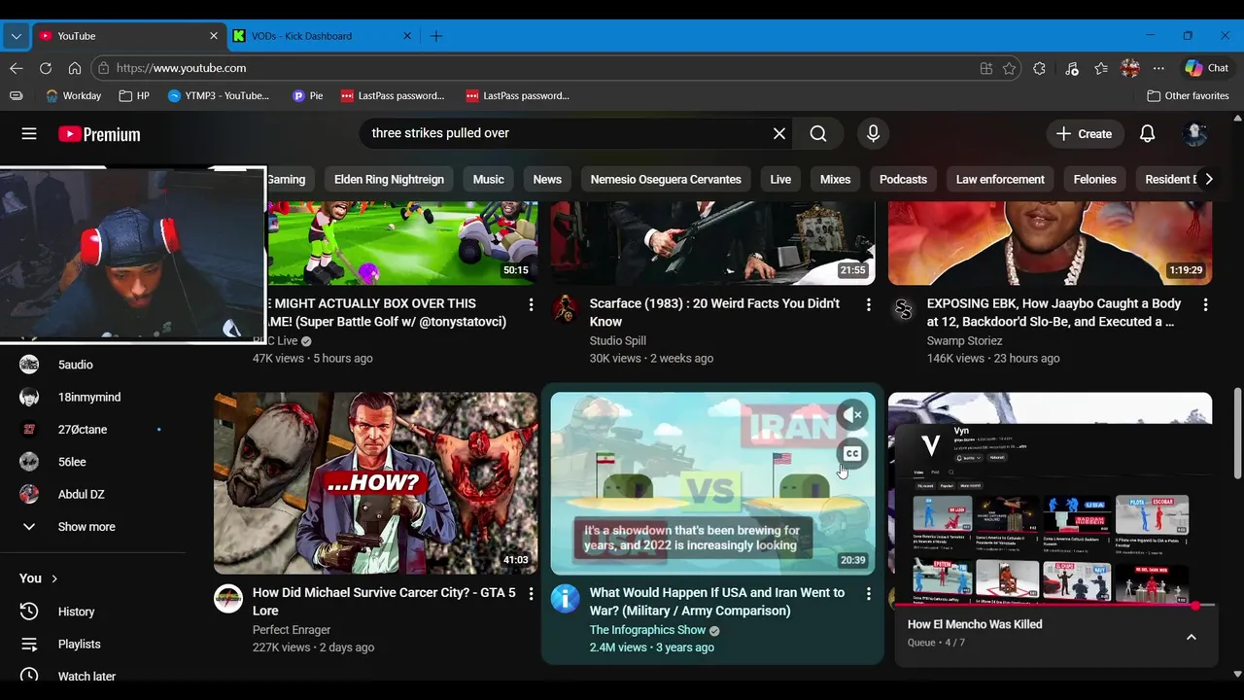Open more options for Michael Survive Carcer City video
This screenshot has width=1244, height=700.
(531, 593)
